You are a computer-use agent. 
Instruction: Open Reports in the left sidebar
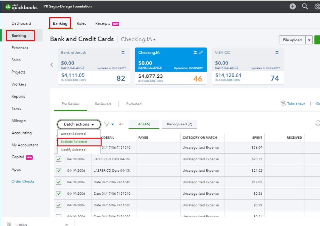18,97
